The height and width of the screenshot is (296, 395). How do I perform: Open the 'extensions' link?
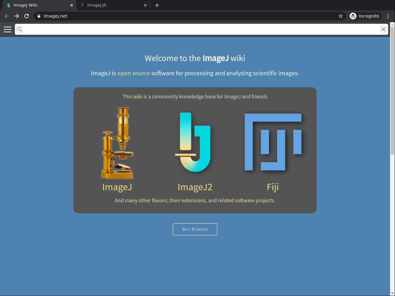193,200
